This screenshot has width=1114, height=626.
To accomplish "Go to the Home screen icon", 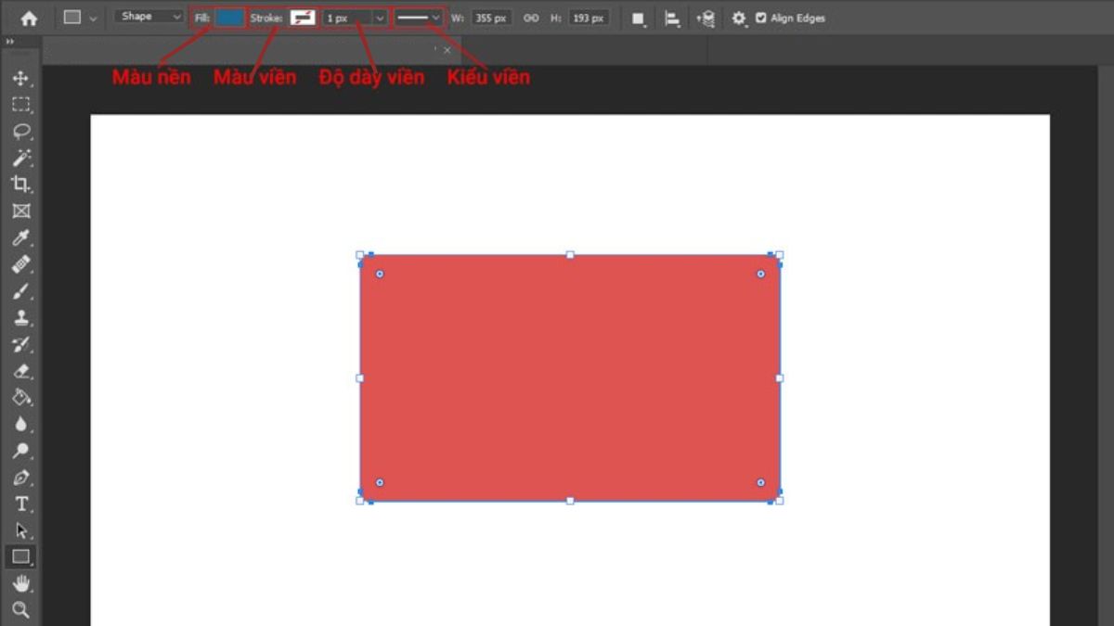I will tap(30, 18).
